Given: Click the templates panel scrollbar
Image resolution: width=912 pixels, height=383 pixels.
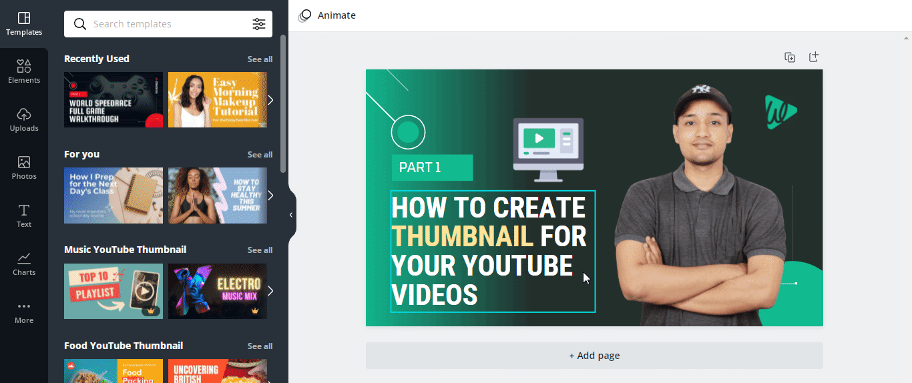Looking at the screenshot, I should coord(283,103).
